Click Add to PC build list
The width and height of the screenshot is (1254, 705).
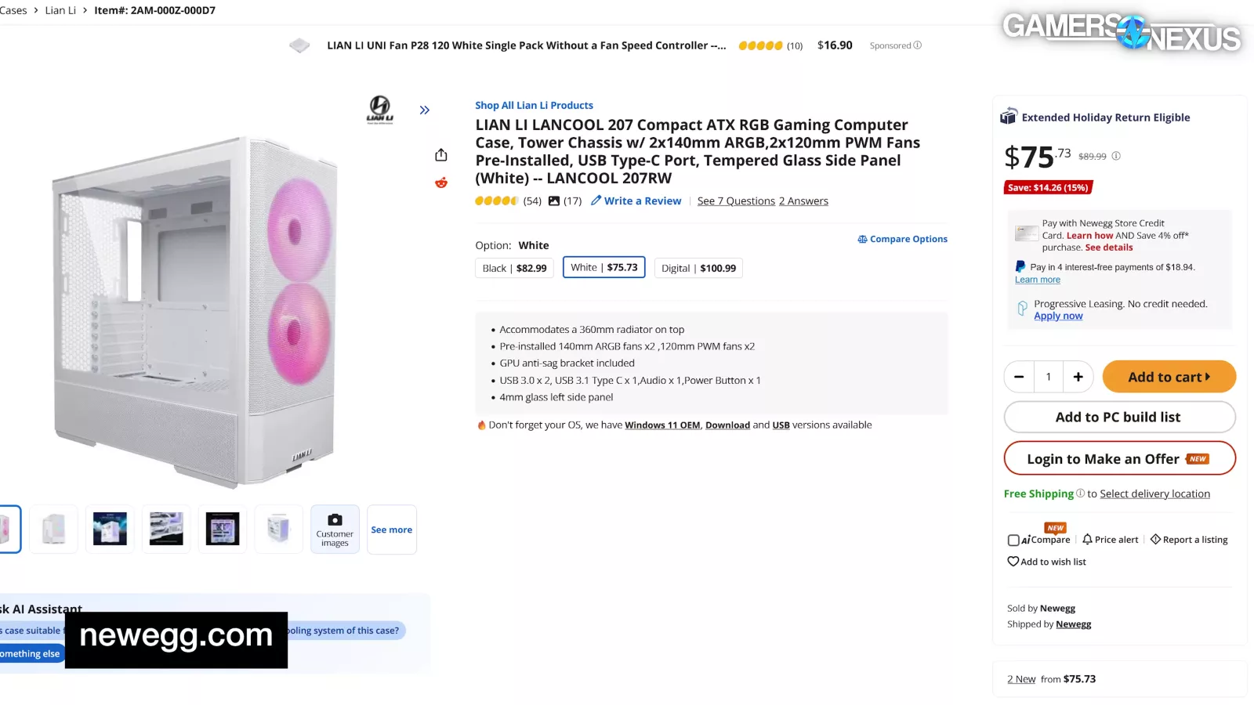click(x=1118, y=417)
